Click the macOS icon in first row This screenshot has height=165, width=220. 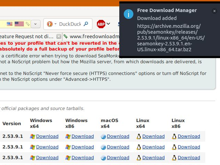(103, 136)
